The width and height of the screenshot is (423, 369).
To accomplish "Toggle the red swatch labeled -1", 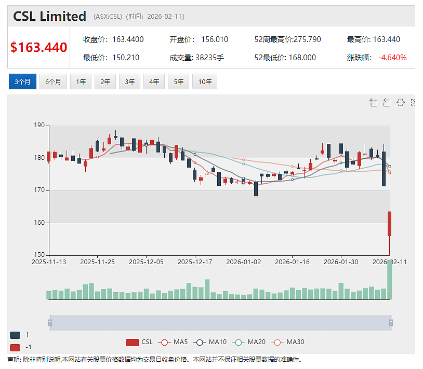I will click(x=15, y=347).
